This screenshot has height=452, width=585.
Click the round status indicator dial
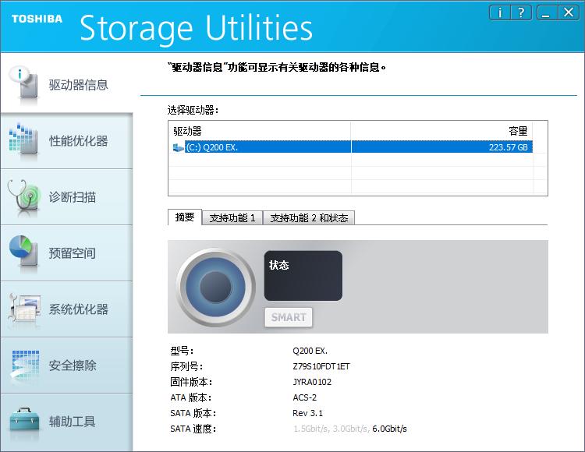pos(215,286)
